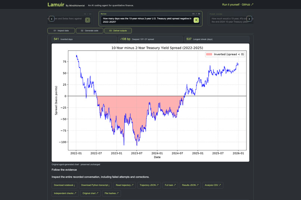Open the 01 · Inspect data tab
Image resolution: width=301 pixels, height=200 pixels.
(61, 31)
